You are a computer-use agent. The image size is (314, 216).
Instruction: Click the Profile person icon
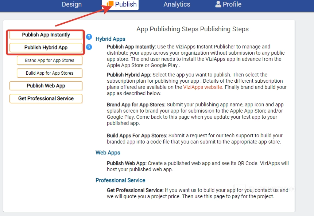pyautogui.click(x=218, y=4)
